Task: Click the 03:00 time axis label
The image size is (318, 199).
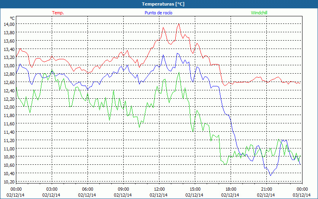Action: tap(52, 189)
